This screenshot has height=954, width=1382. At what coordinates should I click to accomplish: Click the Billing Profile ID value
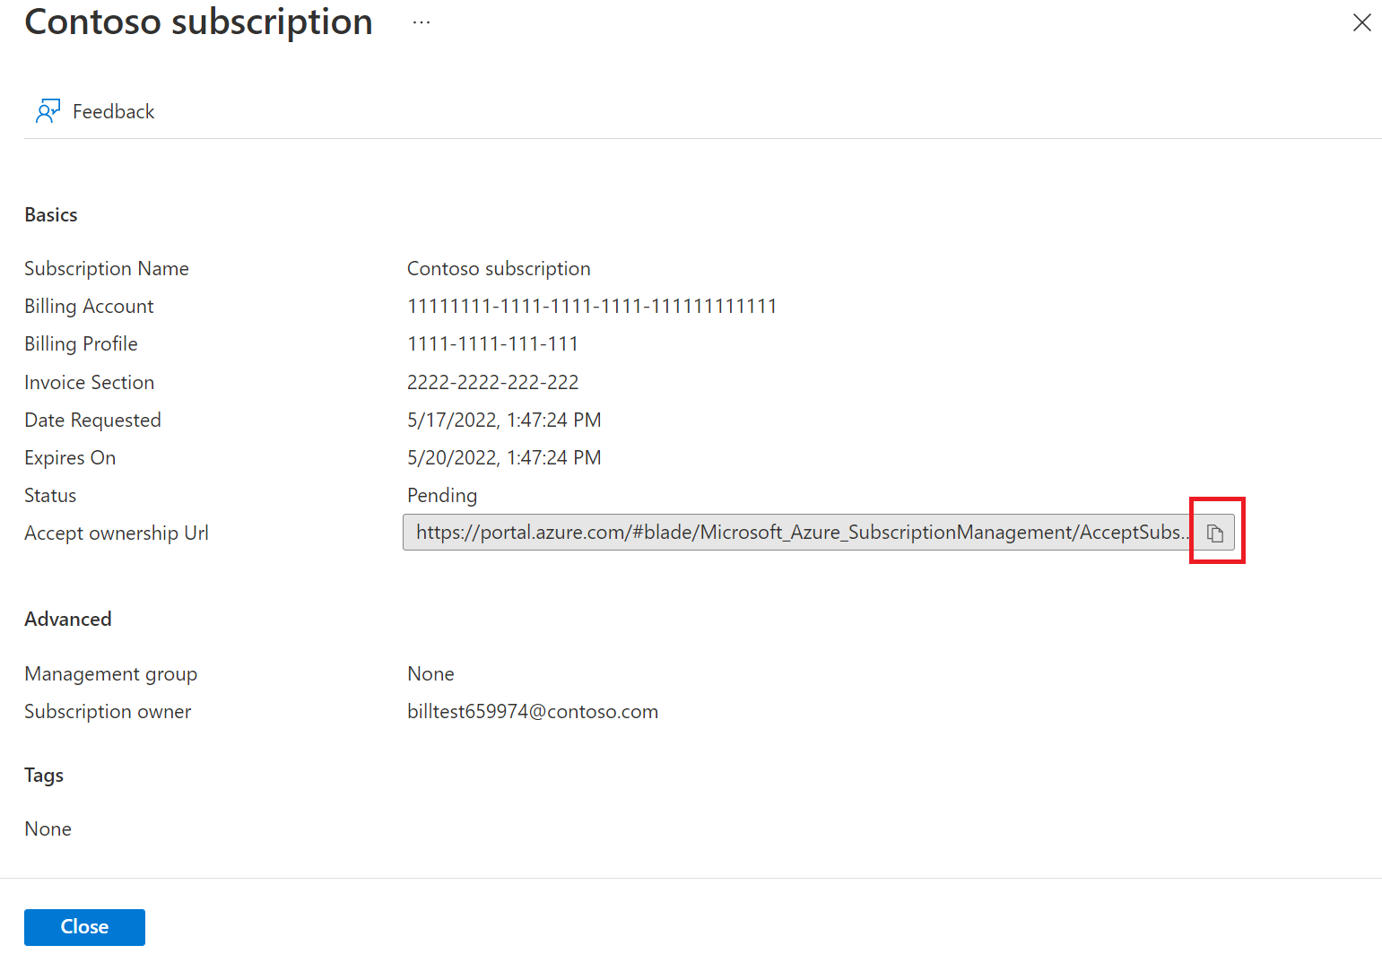coord(492,343)
